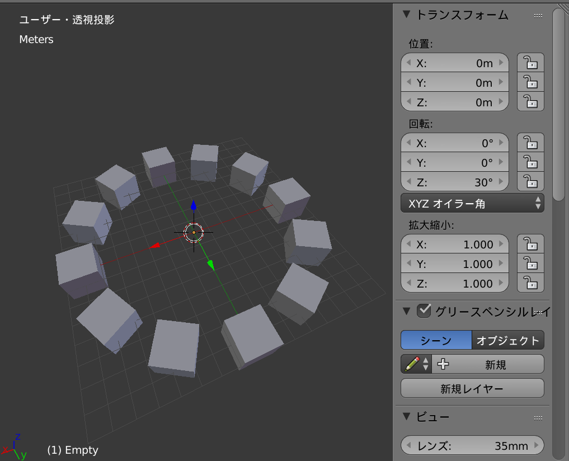Open the XYZ オイラー角 rotation mode dropdown
569x461 pixels.
[x=472, y=203]
